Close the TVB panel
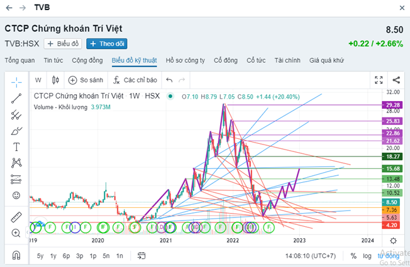Viewport: 410px width, 267px height. (402, 8)
